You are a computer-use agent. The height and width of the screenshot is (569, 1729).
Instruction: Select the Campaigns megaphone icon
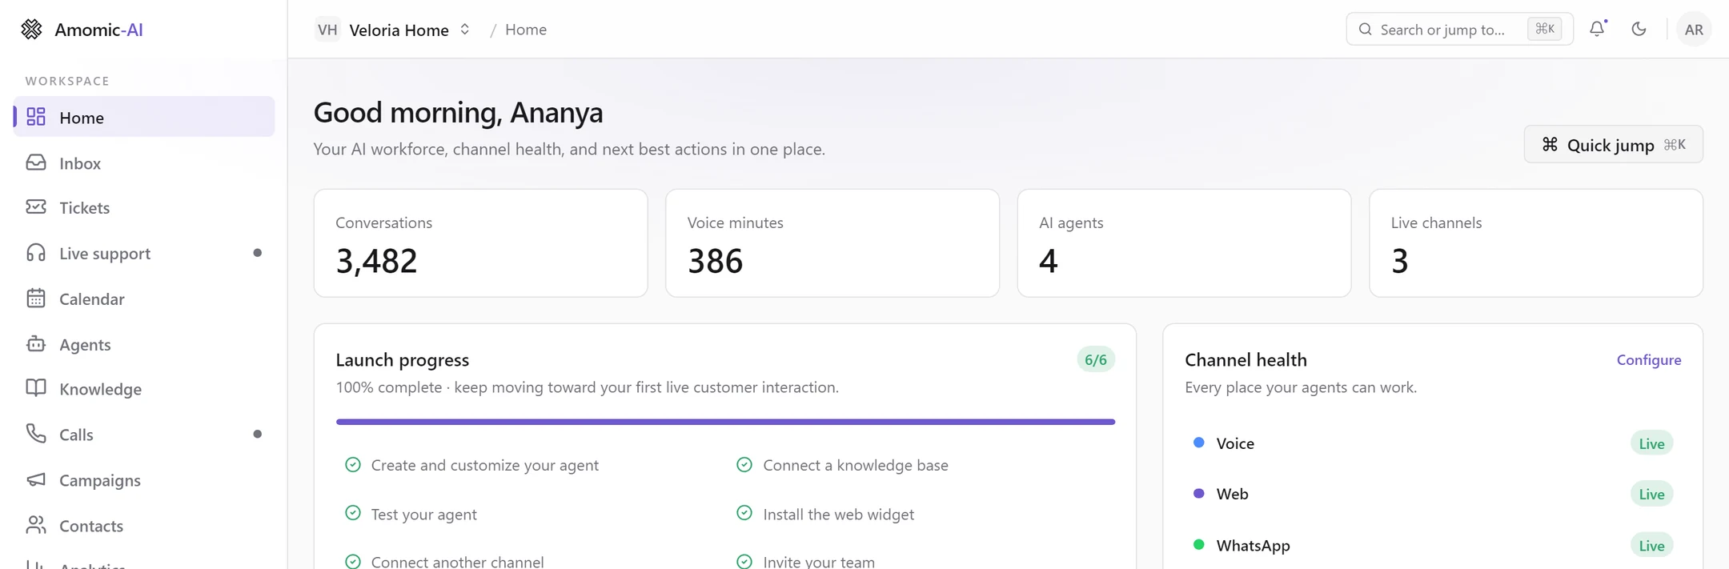36,479
